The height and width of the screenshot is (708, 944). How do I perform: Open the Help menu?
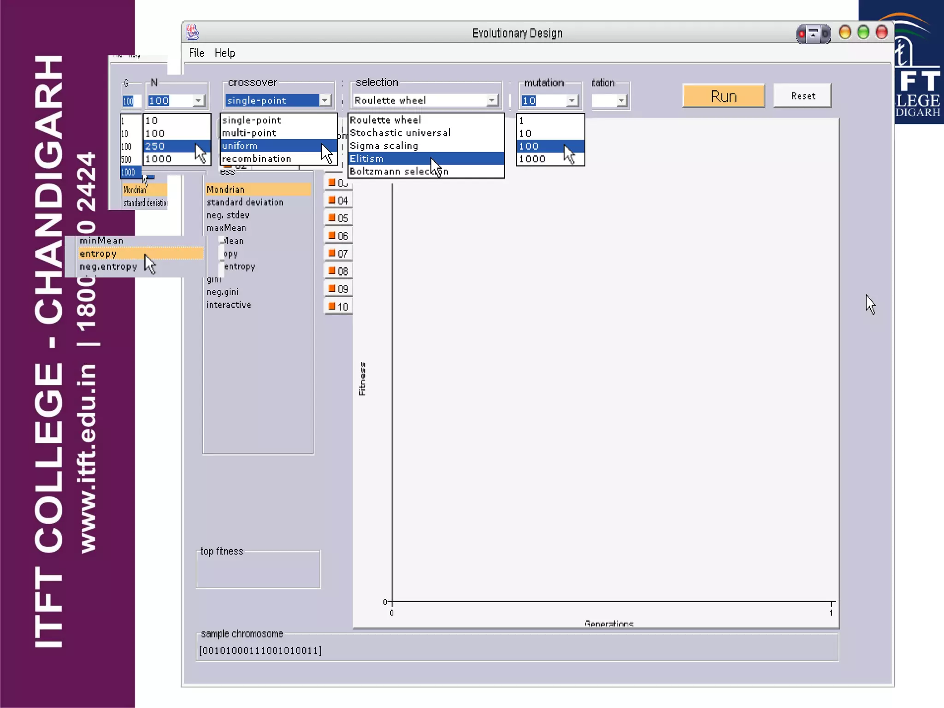(224, 53)
